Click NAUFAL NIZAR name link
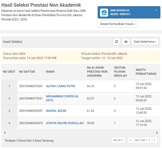The image size is (162, 148). 56,111
